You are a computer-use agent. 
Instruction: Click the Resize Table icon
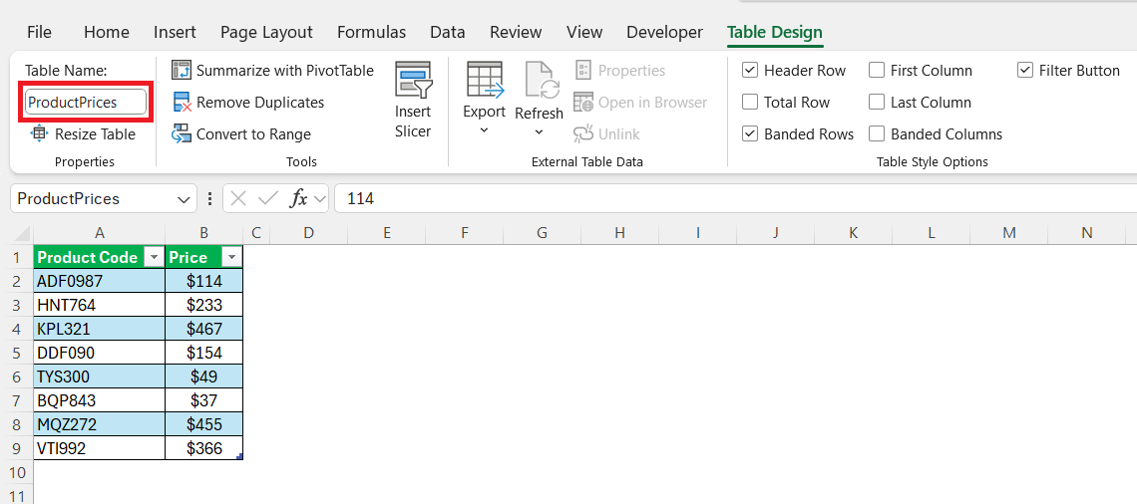[39, 133]
